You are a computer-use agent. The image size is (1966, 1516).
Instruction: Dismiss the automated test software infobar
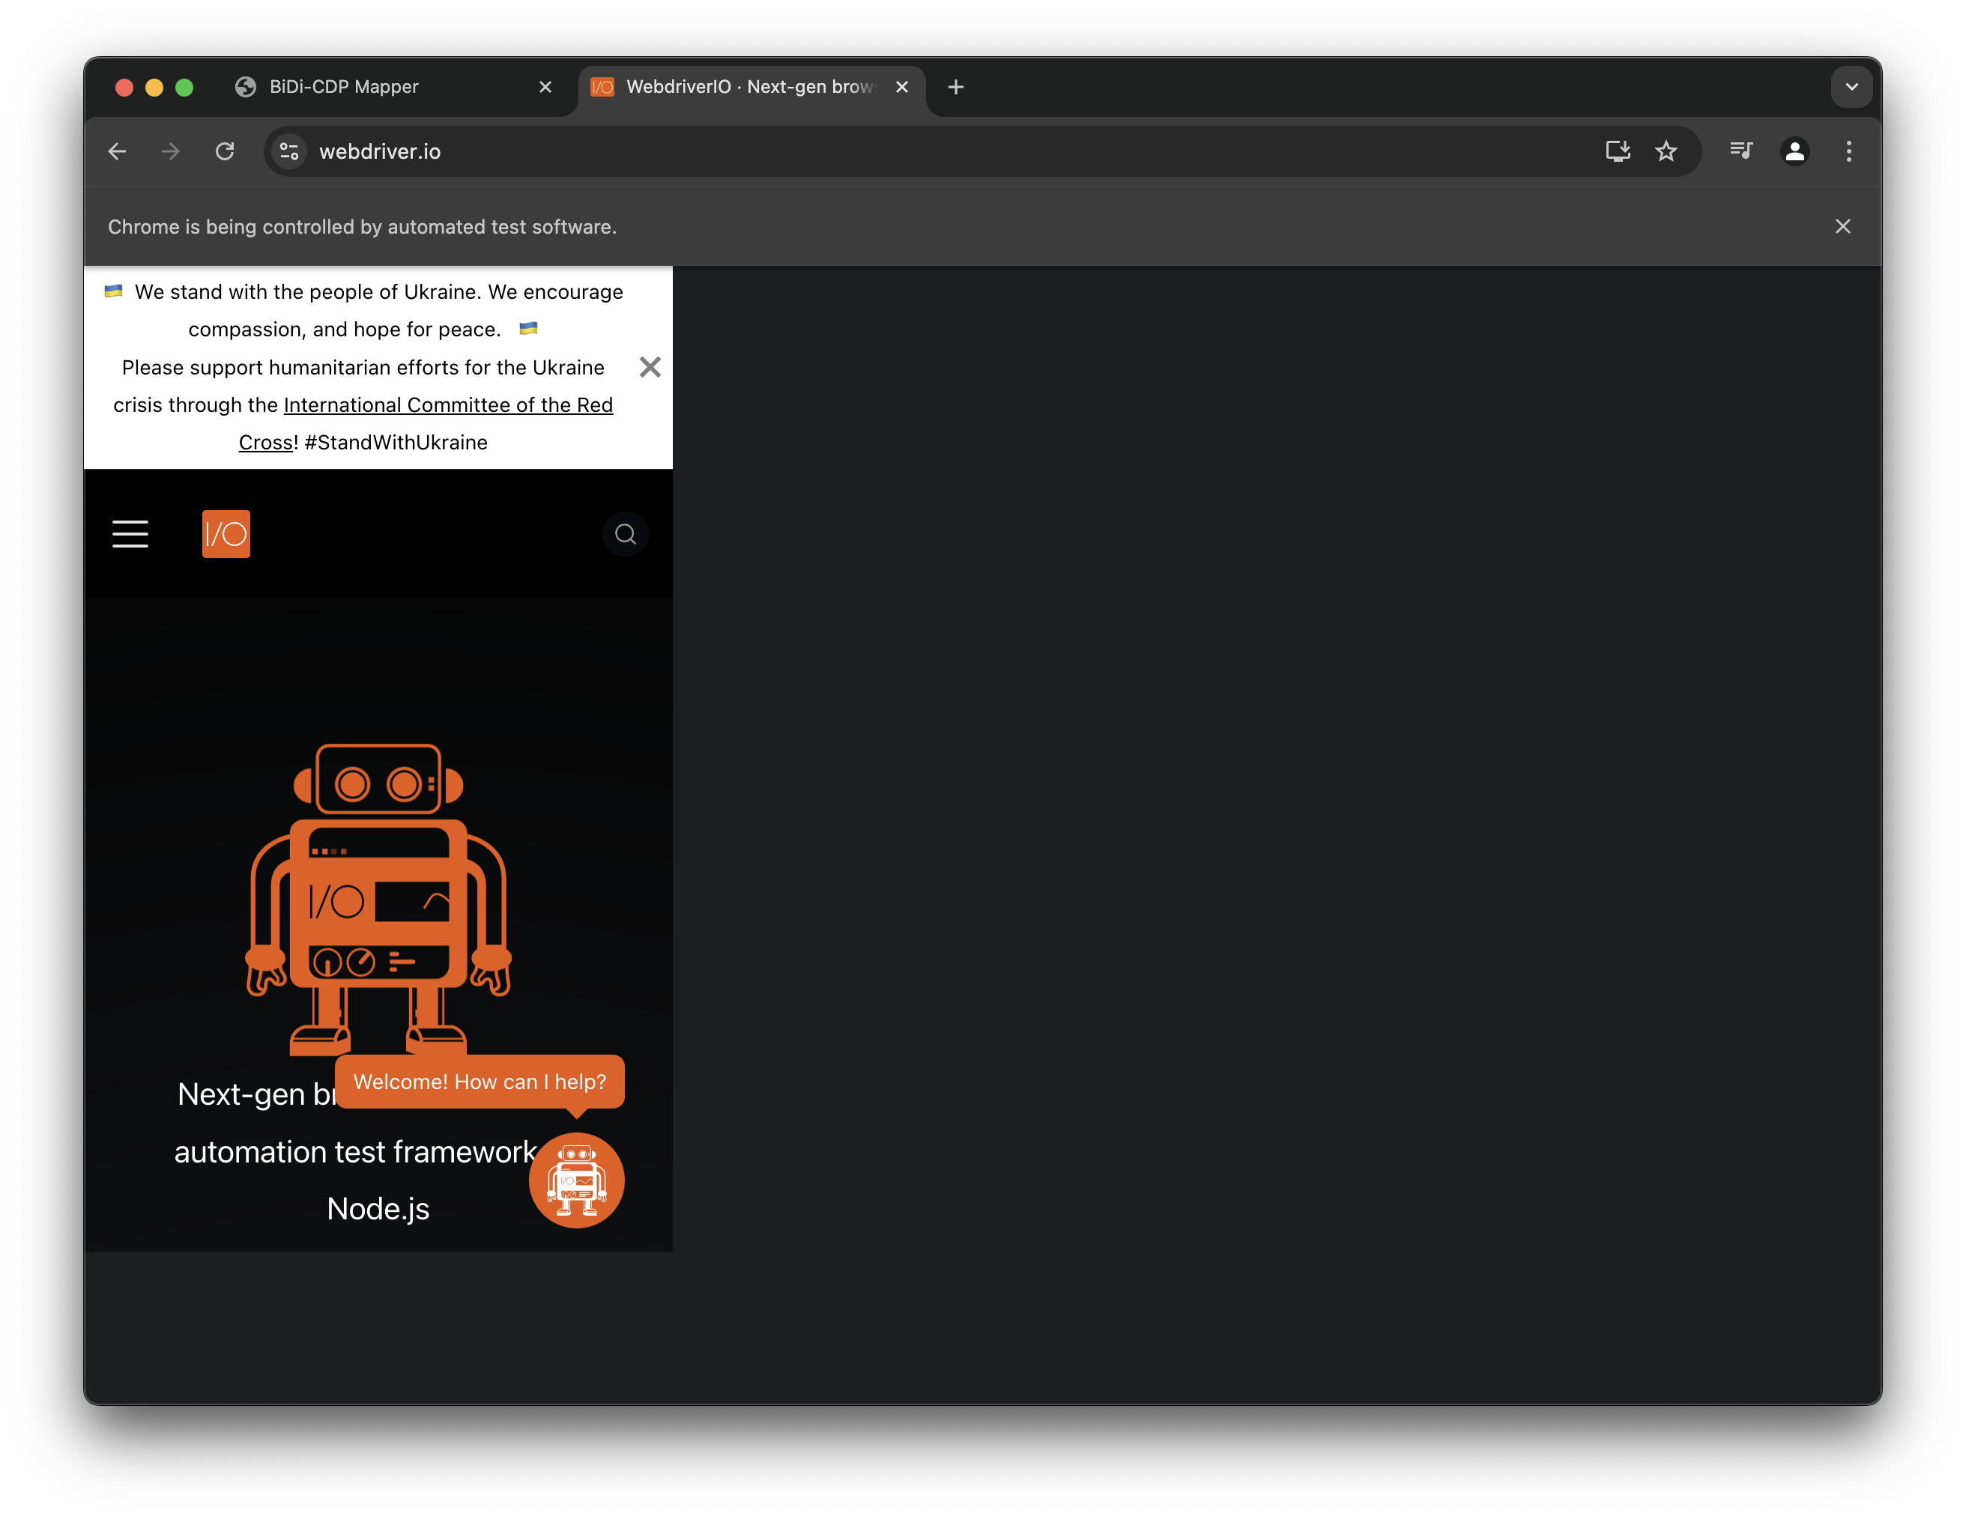click(1842, 227)
